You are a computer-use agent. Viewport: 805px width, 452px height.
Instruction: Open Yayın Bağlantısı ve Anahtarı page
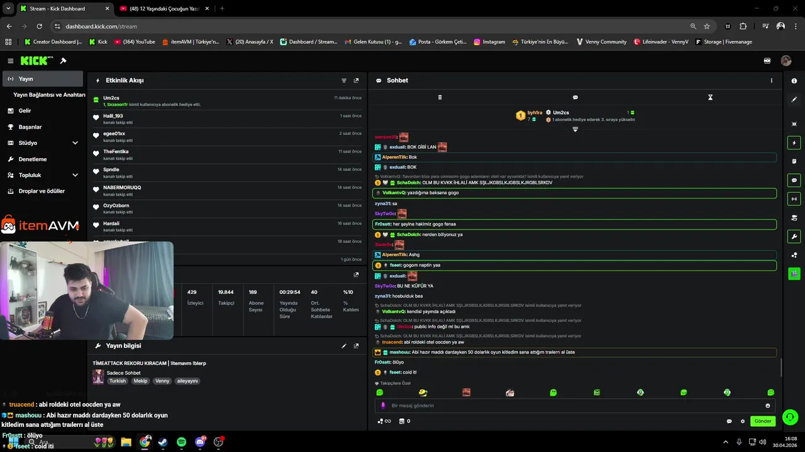(49, 95)
